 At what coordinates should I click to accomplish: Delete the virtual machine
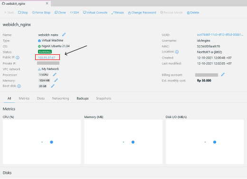[193, 12]
